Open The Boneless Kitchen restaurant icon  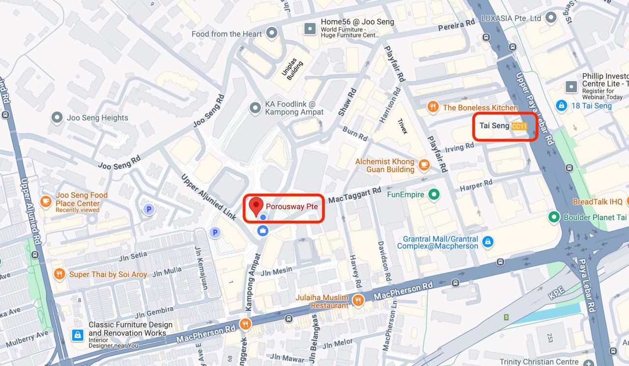pyautogui.click(x=433, y=107)
